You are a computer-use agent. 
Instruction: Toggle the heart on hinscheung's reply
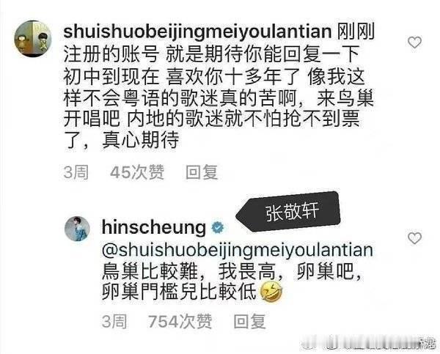coord(414,238)
